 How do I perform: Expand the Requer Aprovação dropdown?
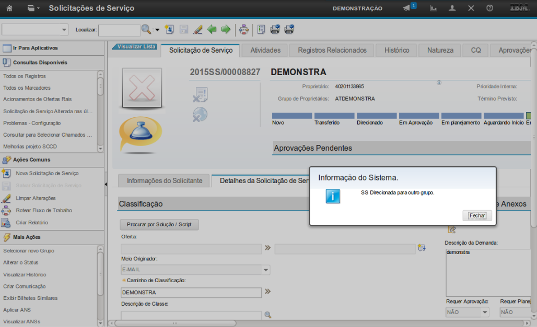(485, 312)
